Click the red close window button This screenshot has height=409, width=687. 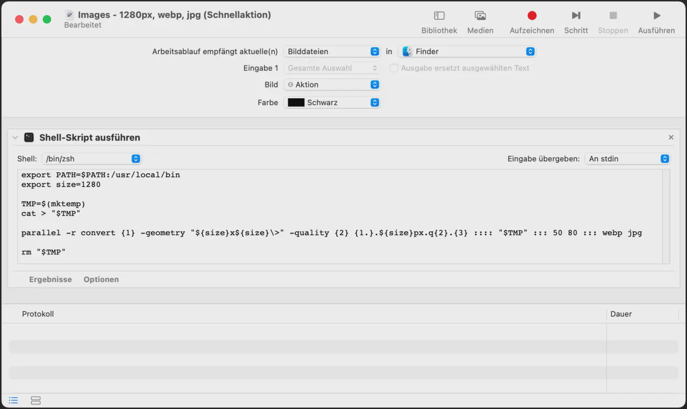19,19
